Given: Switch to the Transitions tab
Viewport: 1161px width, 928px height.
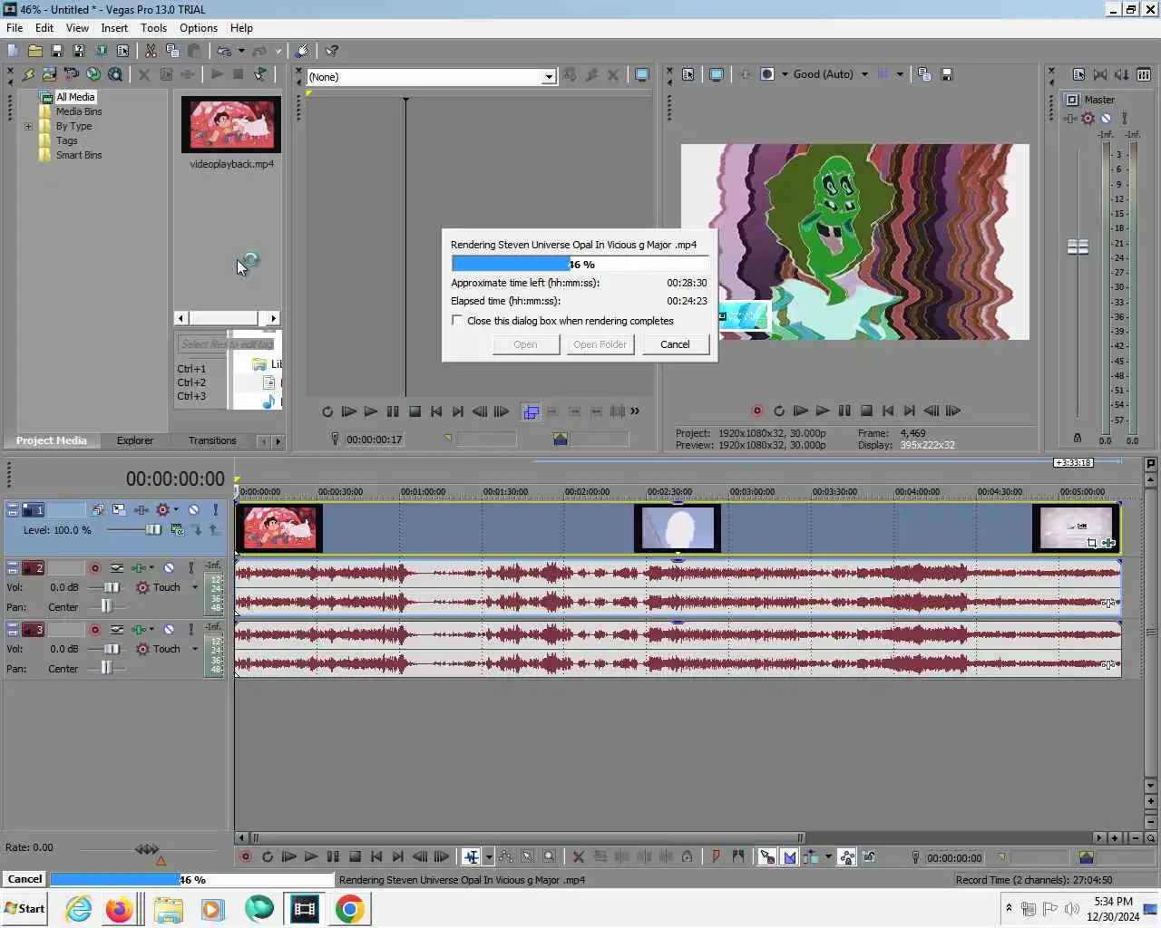Looking at the screenshot, I should pos(212,440).
